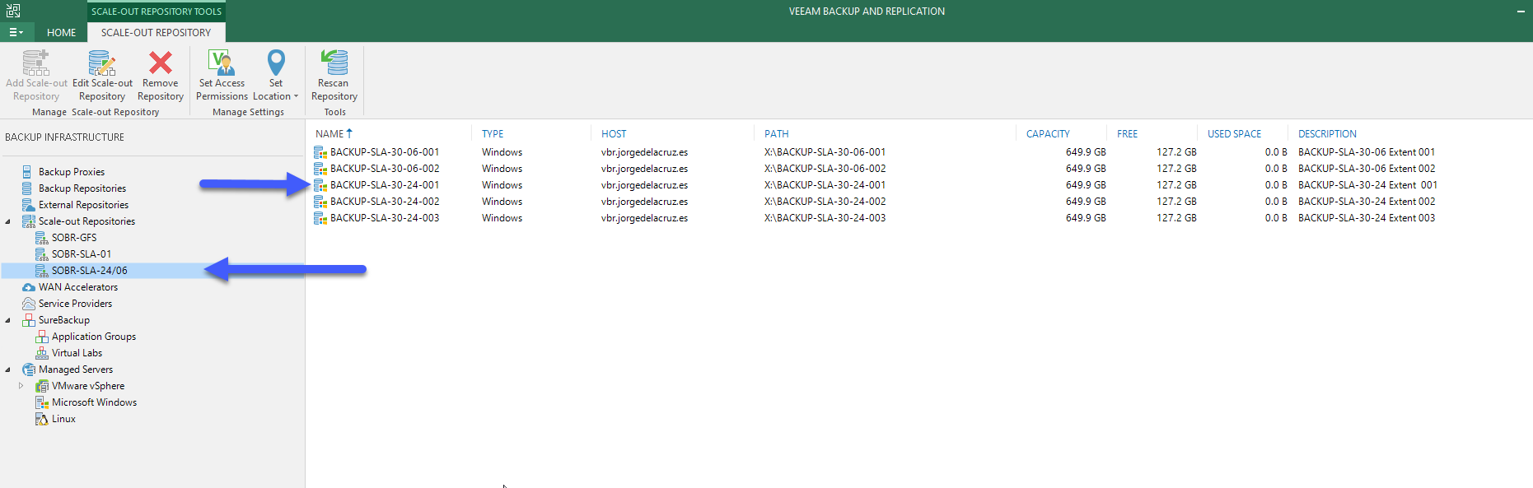Click the Managed Servers icon
Viewport: 1533px width, 488px height.
click(x=28, y=369)
